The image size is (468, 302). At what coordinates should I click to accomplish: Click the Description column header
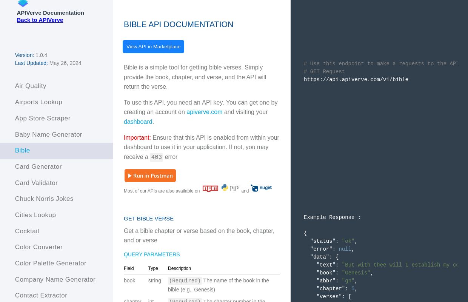(179, 268)
